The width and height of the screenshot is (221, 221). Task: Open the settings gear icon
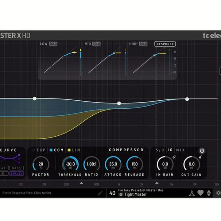[x=219, y=193]
